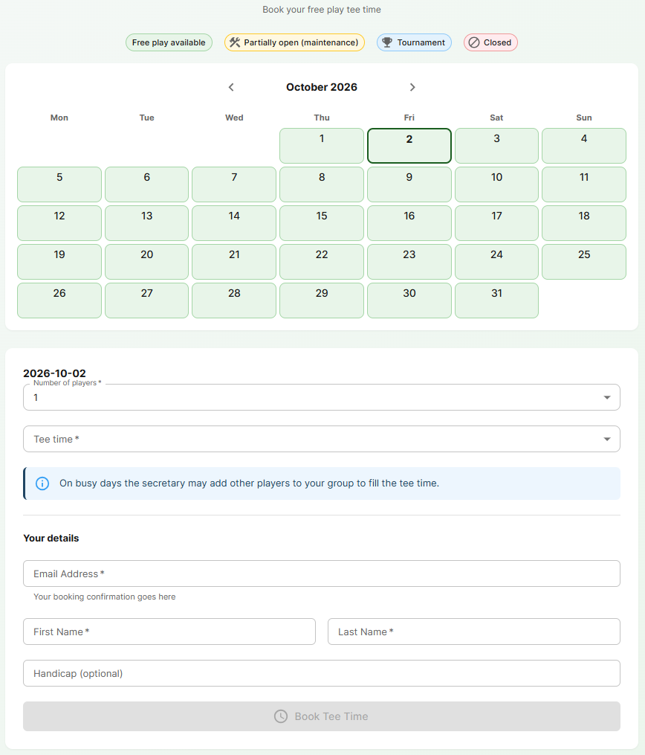This screenshot has height=755, width=645.
Task: Open the Number of players dropdown
Action: [322, 397]
